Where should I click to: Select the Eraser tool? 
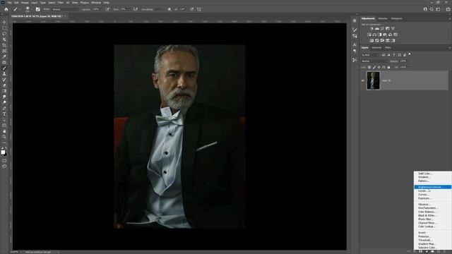[4, 85]
